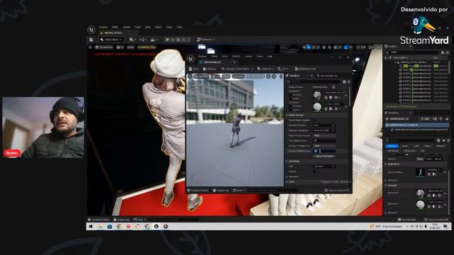Click the Item Label column header in the Outliner

click(400, 58)
